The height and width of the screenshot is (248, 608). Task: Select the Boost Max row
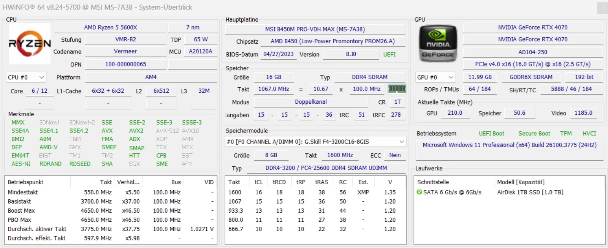111,211
